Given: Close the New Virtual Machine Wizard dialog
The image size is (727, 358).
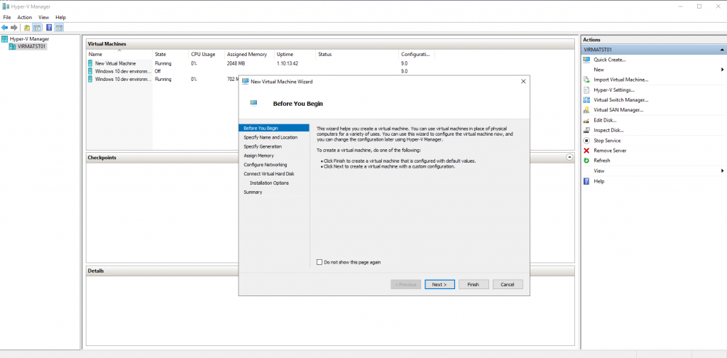Looking at the screenshot, I should [523, 81].
